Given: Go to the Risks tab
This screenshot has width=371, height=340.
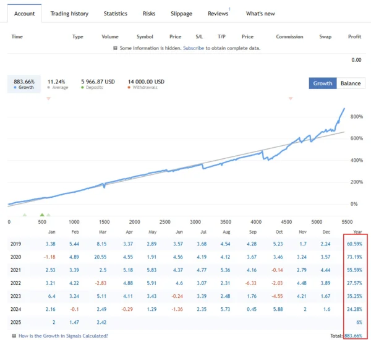Looking at the screenshot, I should (x=149, y=14).
